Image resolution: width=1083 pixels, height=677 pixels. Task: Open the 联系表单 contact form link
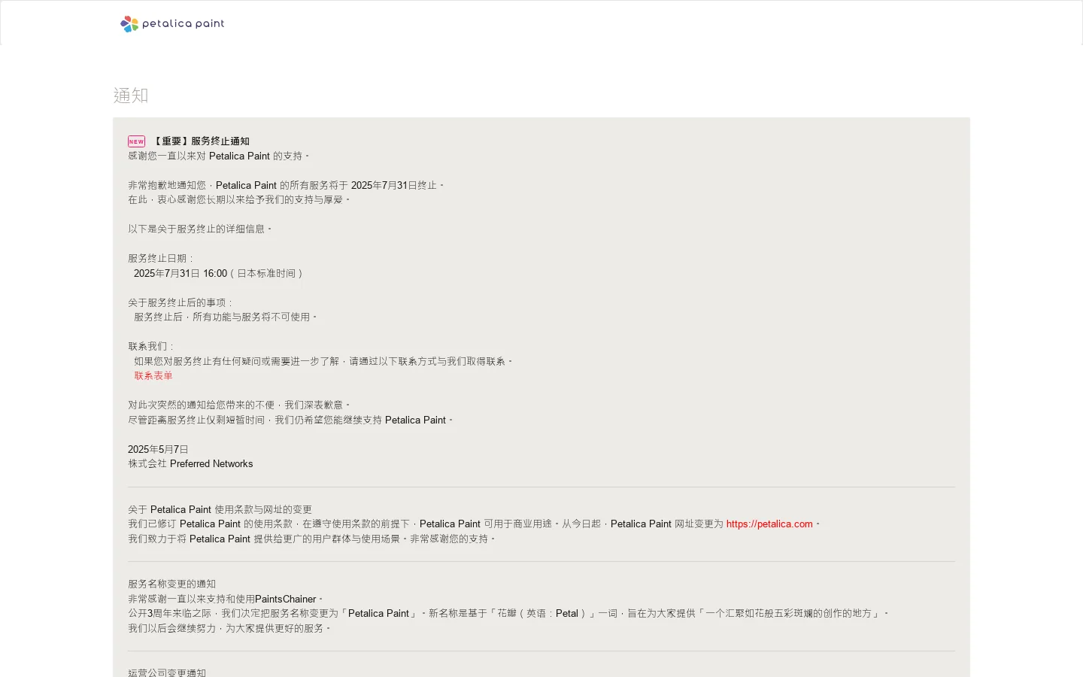153,376
